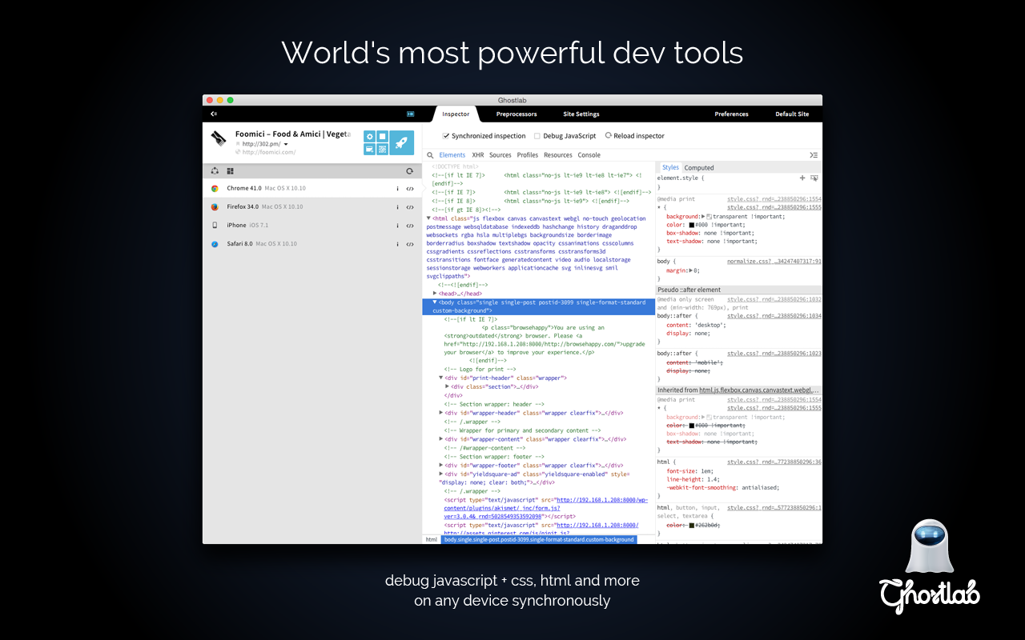This screenshot has height=640, width=1025.
Task: Collapse the sidebar with the top-left arrow icon
Action: [x=214, y=114]
